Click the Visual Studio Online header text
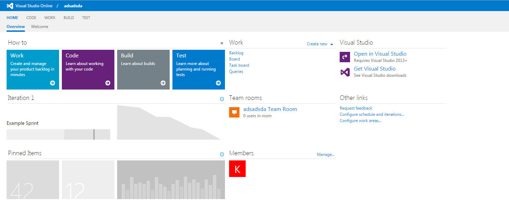Viewport: 509px width, 224px height. coord(34,6)
